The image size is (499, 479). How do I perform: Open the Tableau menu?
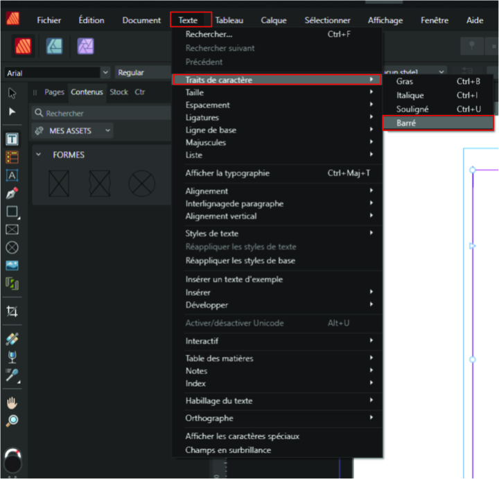point(229,20)
